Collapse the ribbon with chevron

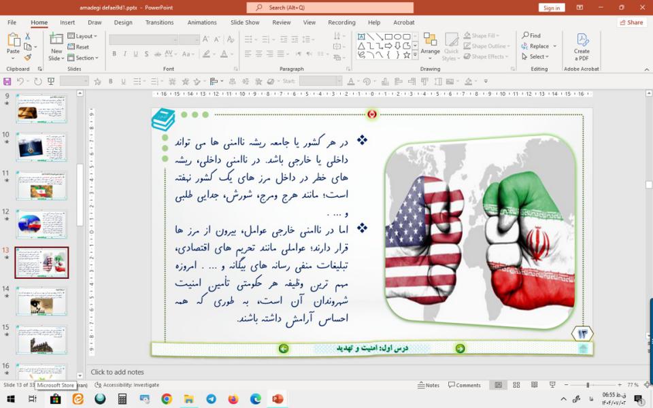click(x=647, y=69)
